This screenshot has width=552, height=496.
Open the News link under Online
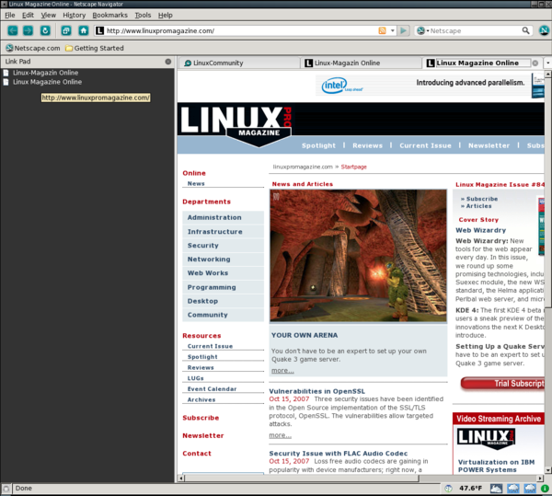click(x=196, y=183)
